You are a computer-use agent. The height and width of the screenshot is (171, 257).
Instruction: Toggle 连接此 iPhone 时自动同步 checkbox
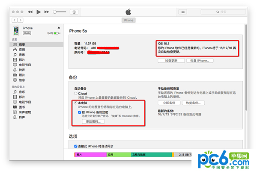76,146
